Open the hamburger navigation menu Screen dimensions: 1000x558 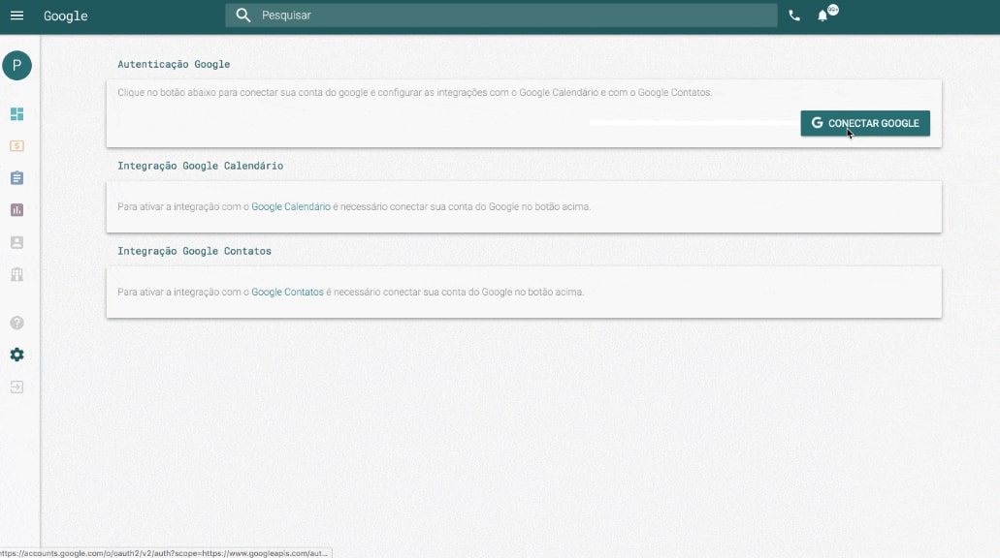pos(16,15)
